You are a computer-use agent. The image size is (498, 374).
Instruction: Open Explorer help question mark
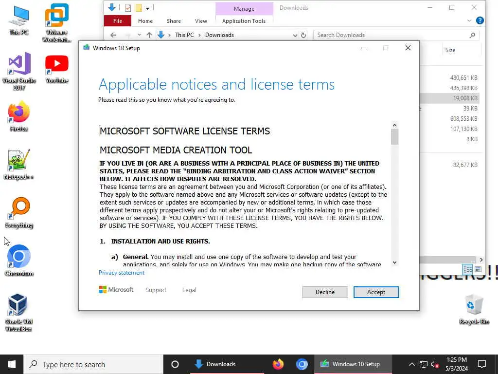pos(480,20)
